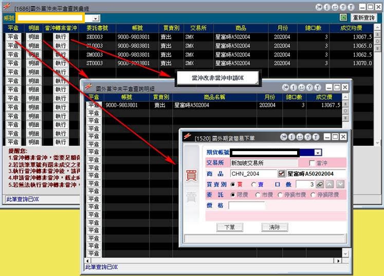Click scroll-down arrow of window 1686 table scrollbar
Screen dimensions: 384x276
click(378, 142)
